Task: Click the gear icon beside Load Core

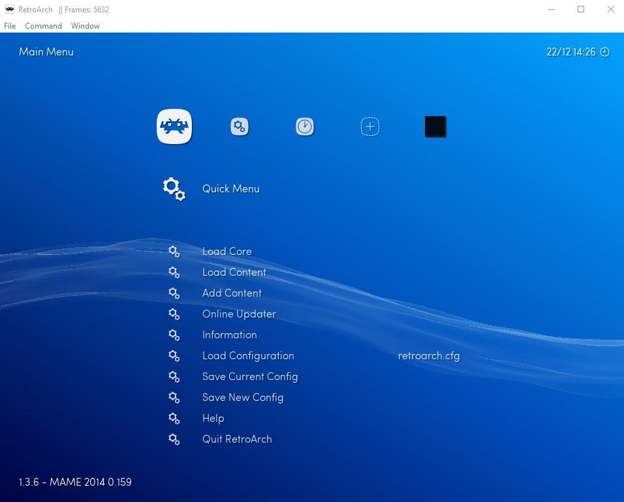Action: [174, 252]
